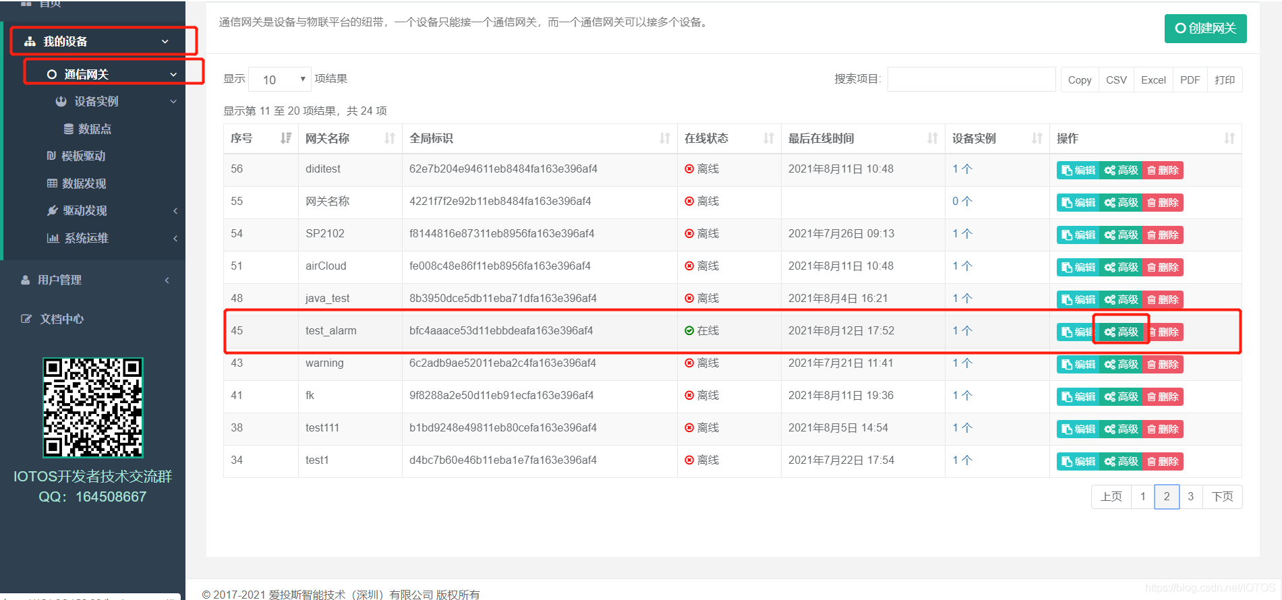Click the QR code image in sidebar
This screenshot has height=600, width=1282.
tap(93, 408)
